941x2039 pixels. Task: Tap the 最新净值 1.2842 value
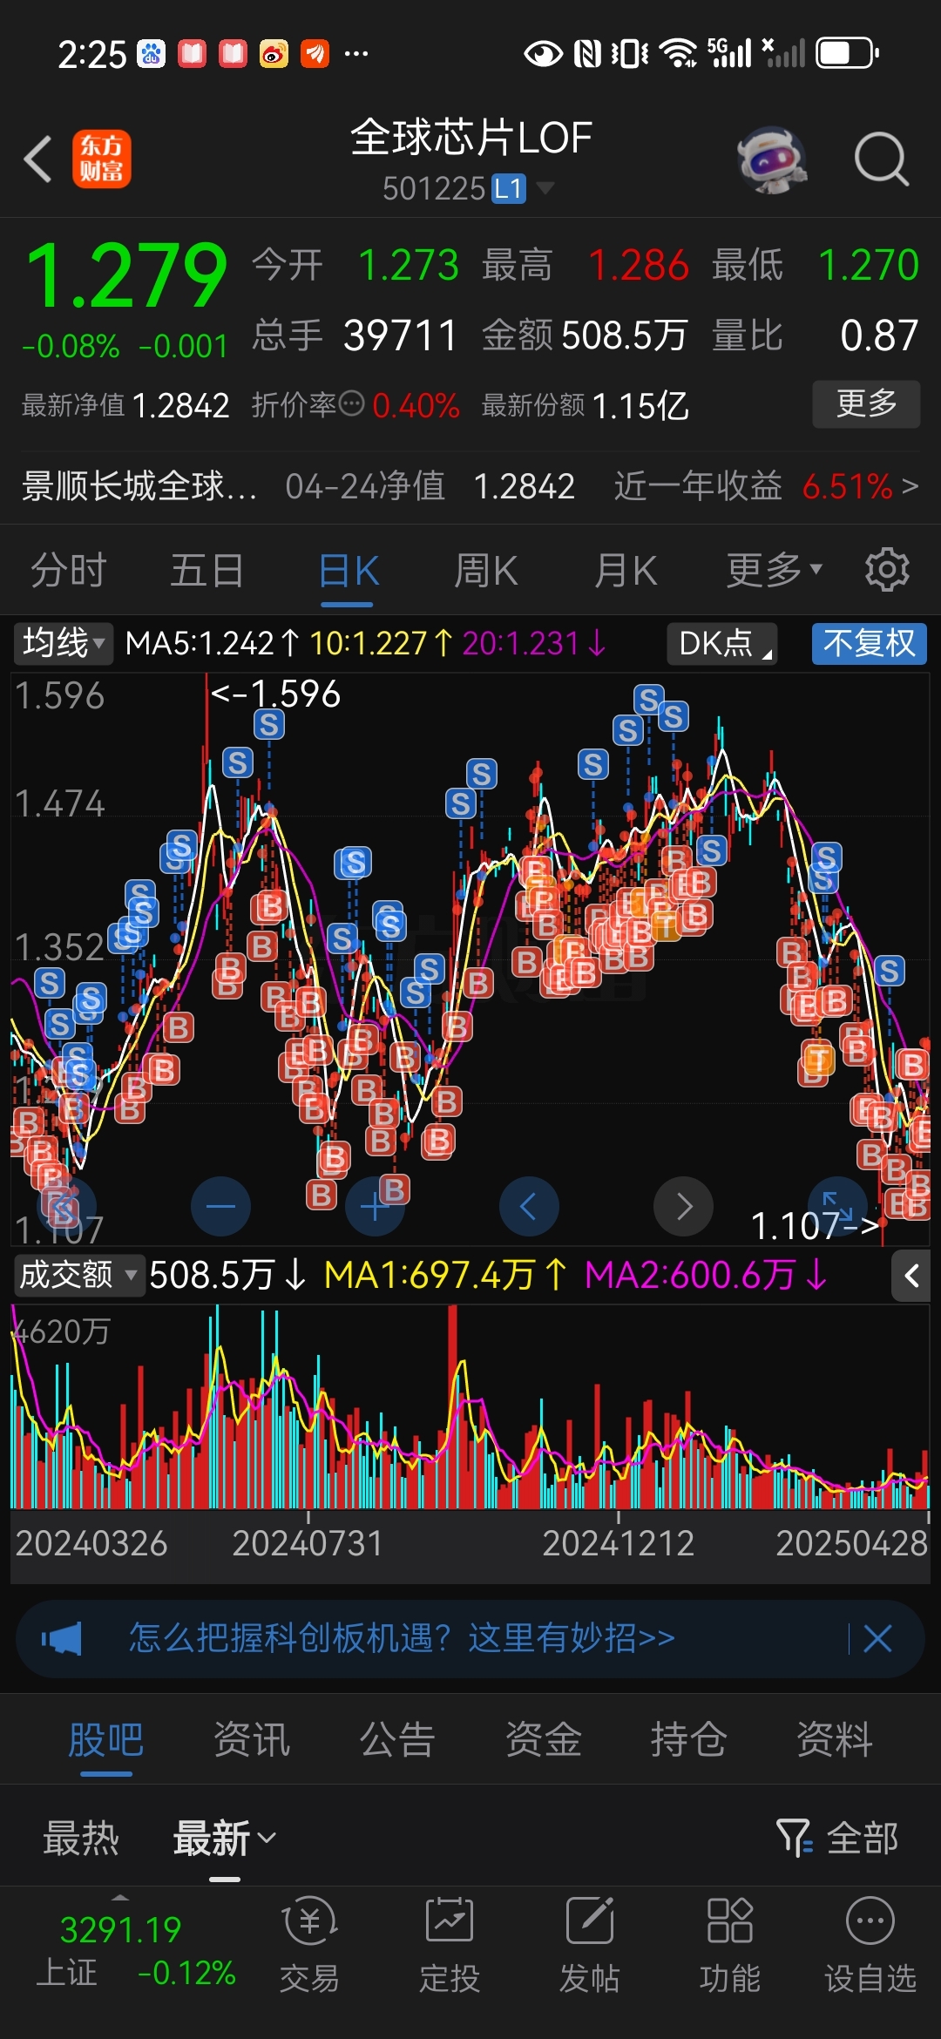[x=181, y=405]
